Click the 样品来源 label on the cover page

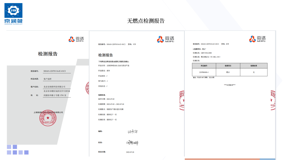35,79
